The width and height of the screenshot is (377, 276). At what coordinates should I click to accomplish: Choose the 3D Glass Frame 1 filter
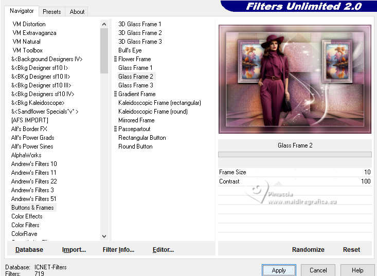pyautogui.click(x=140, y=24)
